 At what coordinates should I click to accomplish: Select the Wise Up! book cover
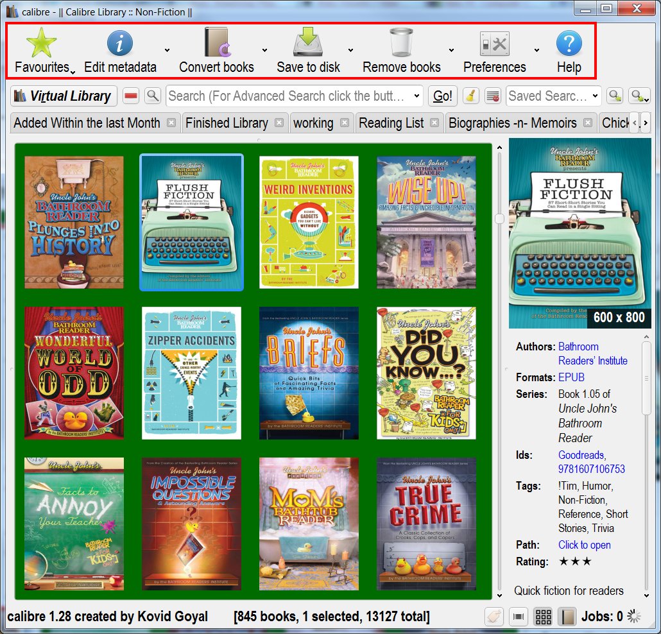426,223
